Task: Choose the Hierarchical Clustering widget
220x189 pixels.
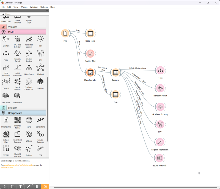Action: coord(17,137)
